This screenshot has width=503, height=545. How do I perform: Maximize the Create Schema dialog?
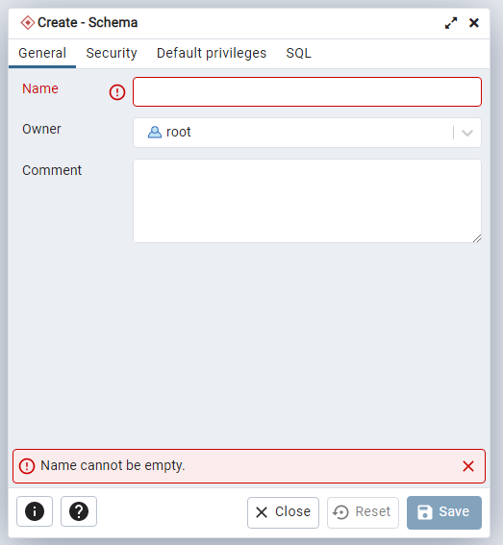click(451, 23)
